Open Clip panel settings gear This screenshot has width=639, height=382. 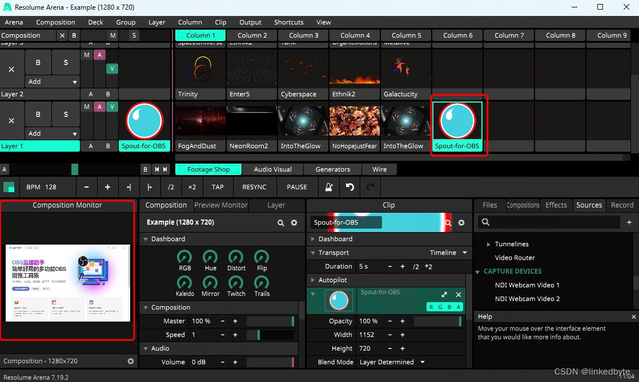pos(461,222)
